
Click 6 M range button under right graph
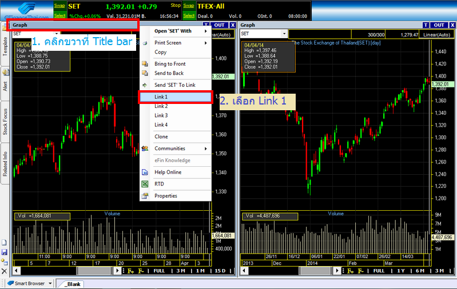(x=420, y=271)
